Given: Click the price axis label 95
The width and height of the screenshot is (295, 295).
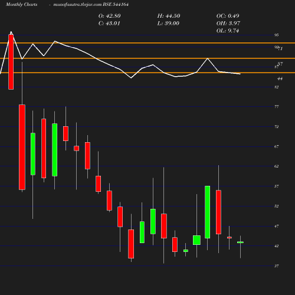Looking at the screenshot, I should [277, 35].
